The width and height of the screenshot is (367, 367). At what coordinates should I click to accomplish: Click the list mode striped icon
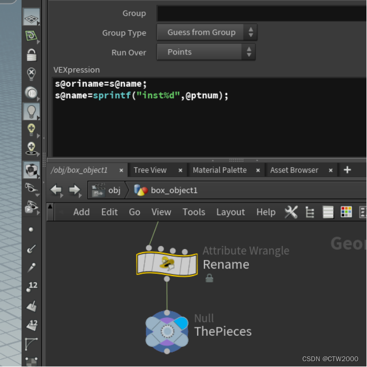click(x=328, y=212)
